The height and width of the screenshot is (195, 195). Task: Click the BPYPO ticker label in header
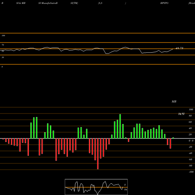pyautogui.click(x=164, y=3)
